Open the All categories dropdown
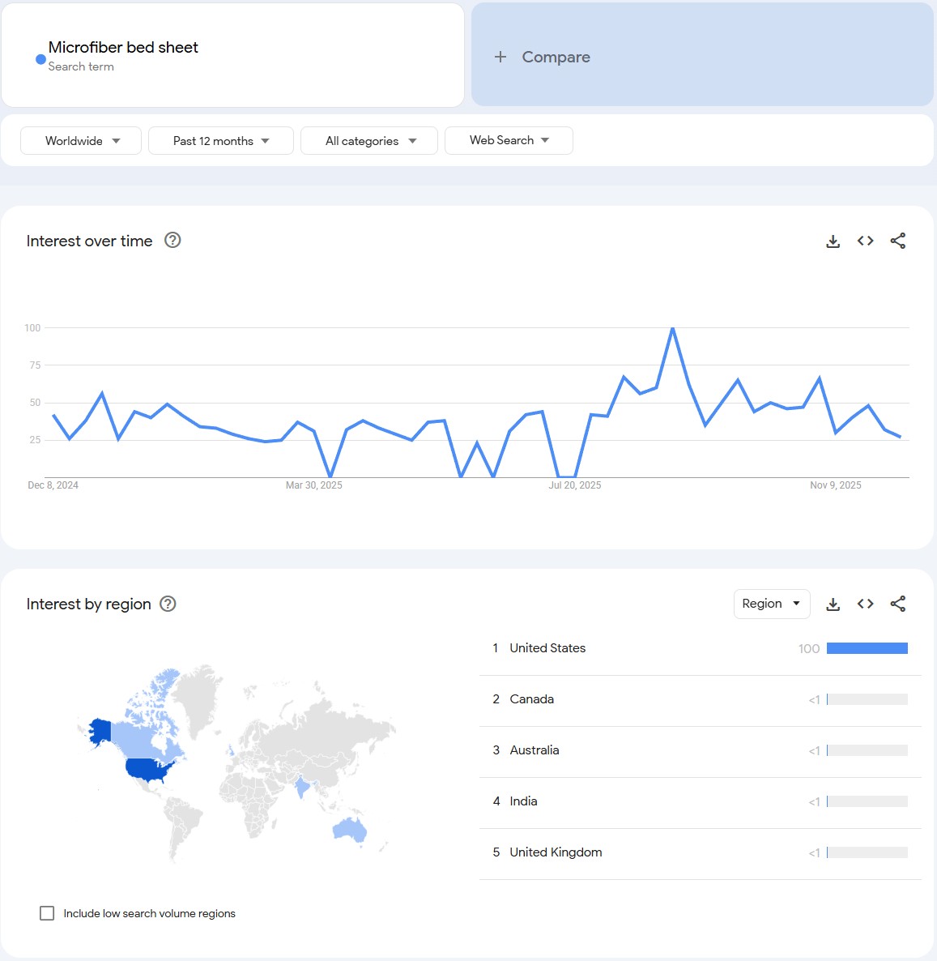This screenshot has height=961, width=937. point(369,140)
